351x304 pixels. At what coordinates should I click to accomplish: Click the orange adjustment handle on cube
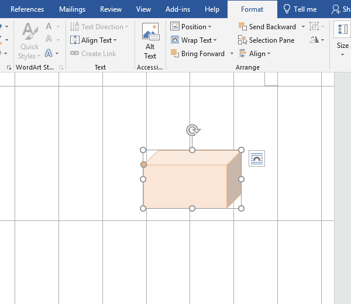pyautogui.click(x=143, y=165)
